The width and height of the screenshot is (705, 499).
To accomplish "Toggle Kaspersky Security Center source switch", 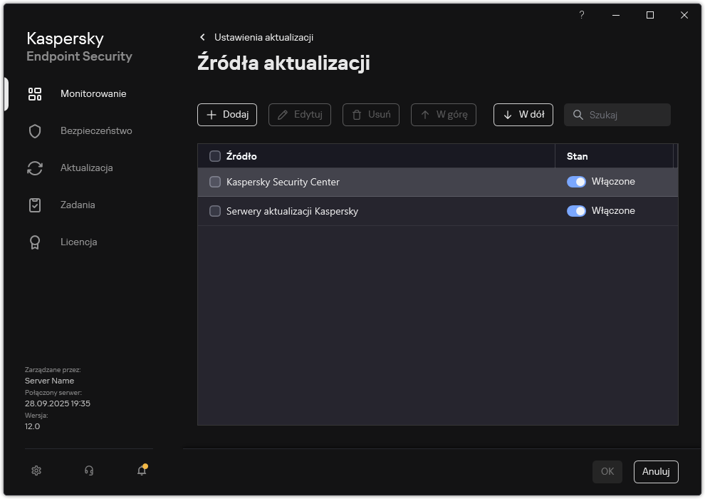I will [x=576, y=182].
